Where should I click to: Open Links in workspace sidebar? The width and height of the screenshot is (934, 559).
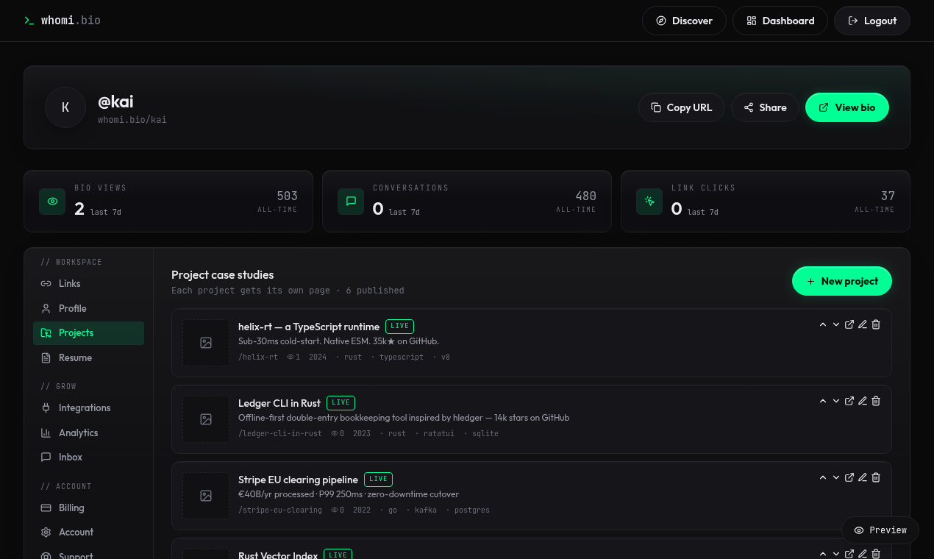click(88, 283)
